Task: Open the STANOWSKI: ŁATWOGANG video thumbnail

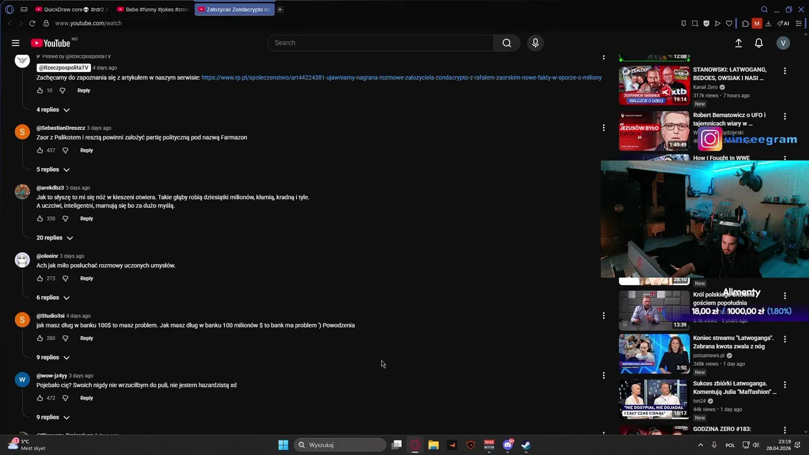Action: (x=654, y=85)
